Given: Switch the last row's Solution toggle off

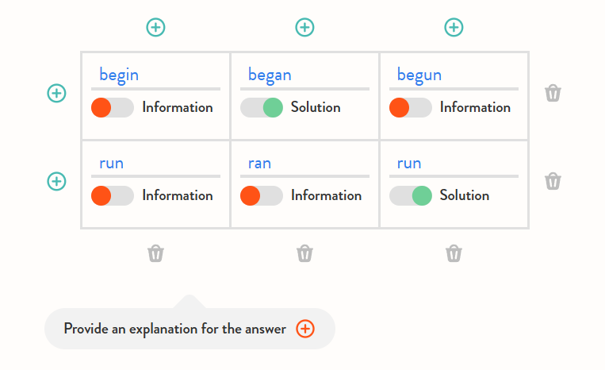Looking at the screenshot, I should 410,195.
